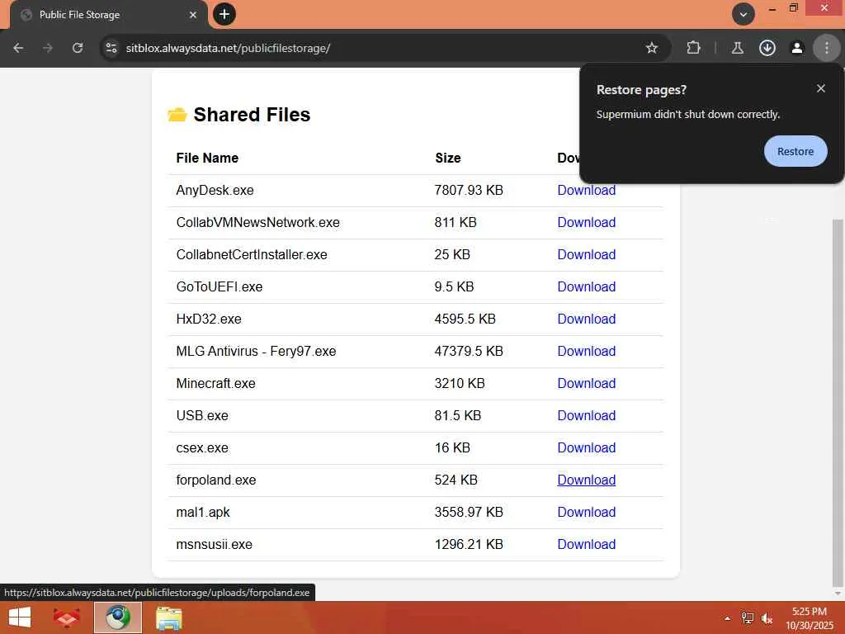
Task: Download GoToUEFI.exe
Action: click(587, 286)
